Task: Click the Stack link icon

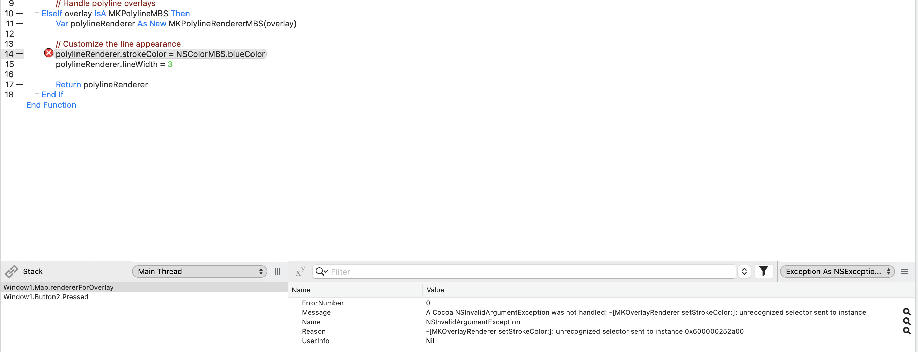Action: click(12, 271)
